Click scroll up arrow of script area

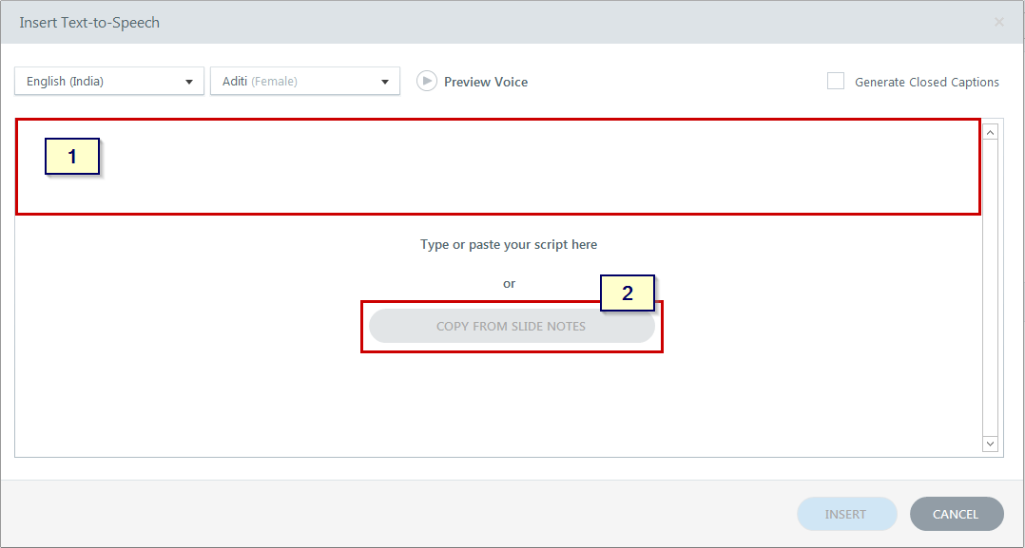(990, 133)
